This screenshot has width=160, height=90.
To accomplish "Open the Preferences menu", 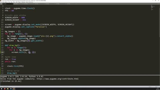I will pyautogui.click(x=23, y=2).
